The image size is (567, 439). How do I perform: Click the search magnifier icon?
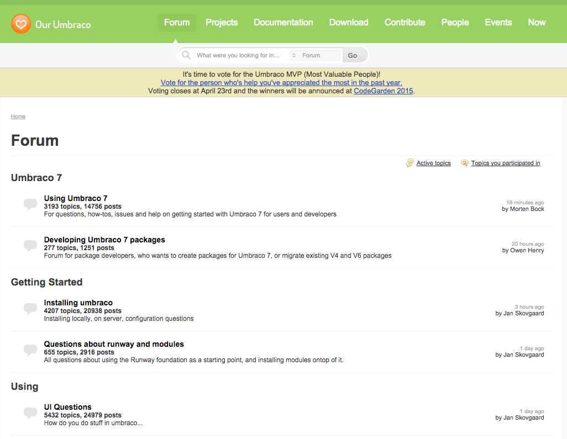tap(186, 55)
